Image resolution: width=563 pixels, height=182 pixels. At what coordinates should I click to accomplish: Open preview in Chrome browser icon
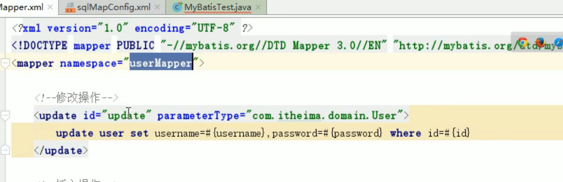click(x=522, y=43)
